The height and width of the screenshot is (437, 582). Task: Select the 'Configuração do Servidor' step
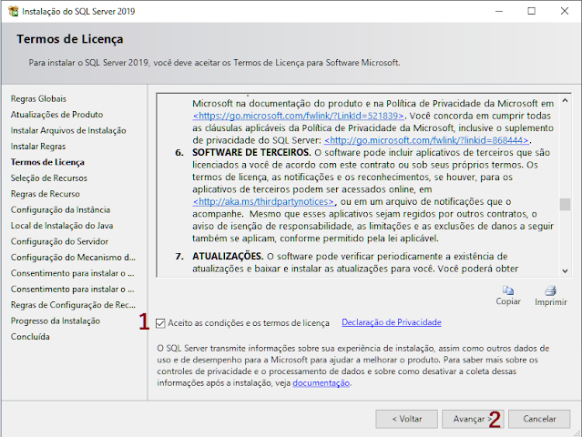coord(59,241)
